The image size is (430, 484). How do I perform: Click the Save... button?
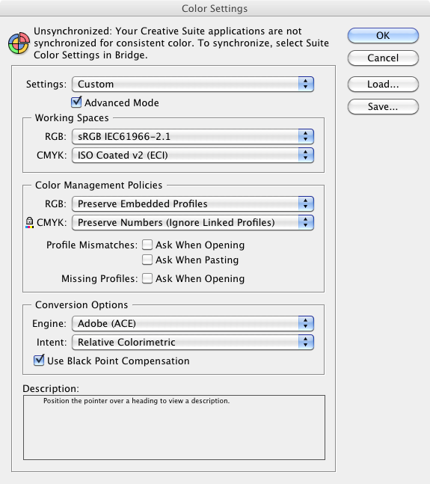coord(383,107)
